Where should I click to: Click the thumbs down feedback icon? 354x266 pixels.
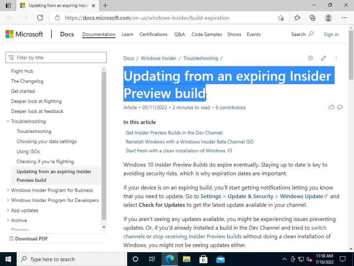pos(340,107)
